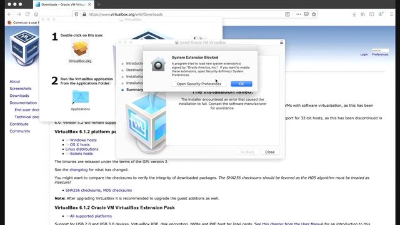Go forward with Firefox forward arrow
Screen dimensions: 400x225
(x=19, y=14)
